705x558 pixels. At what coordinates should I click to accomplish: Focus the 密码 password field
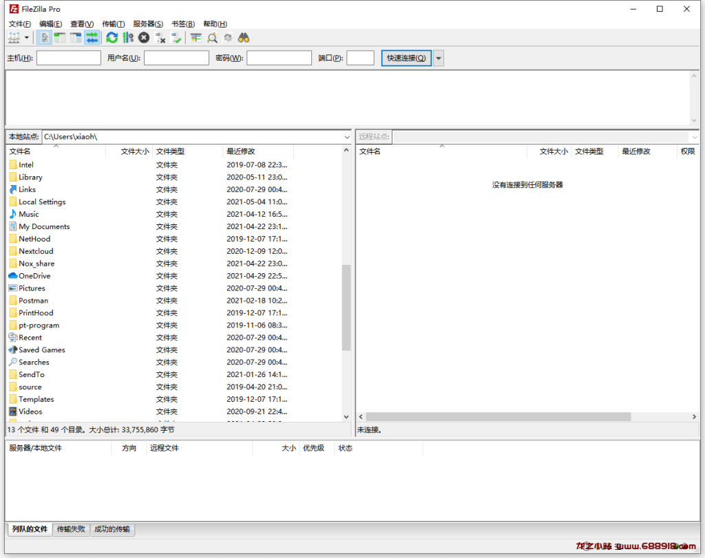pyautogui.click(x=279, y=58)
